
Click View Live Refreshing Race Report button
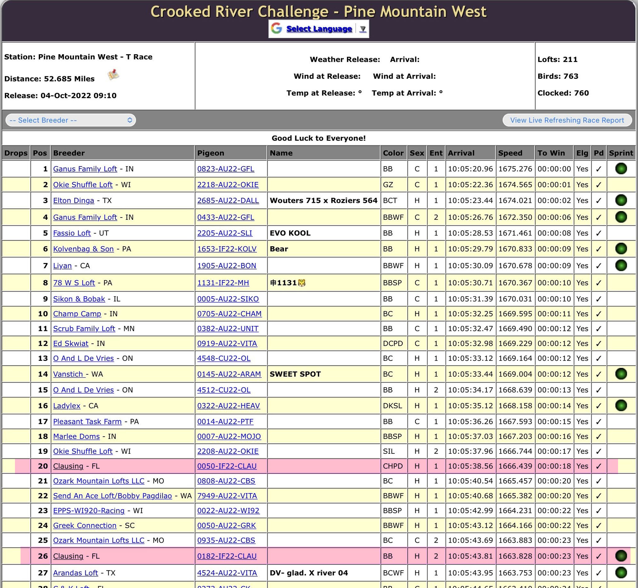567,120
